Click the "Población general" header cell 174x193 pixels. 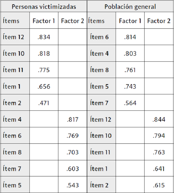tap(130, 7)
